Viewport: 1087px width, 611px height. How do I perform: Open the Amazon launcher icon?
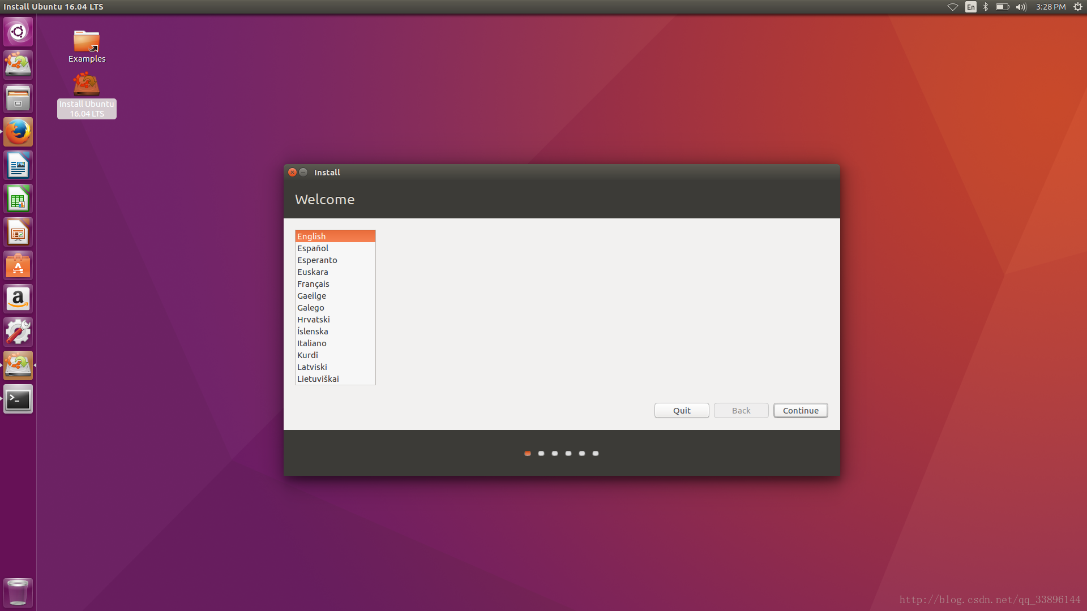click(18, 299)
